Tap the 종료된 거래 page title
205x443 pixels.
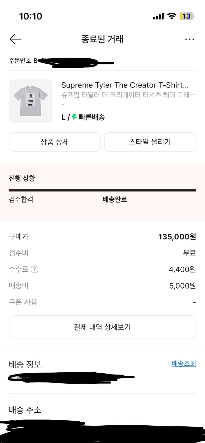click(102, 39)
